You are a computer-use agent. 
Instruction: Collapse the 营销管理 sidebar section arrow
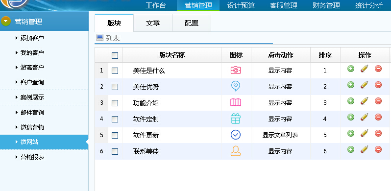click(x=6, y=22)
